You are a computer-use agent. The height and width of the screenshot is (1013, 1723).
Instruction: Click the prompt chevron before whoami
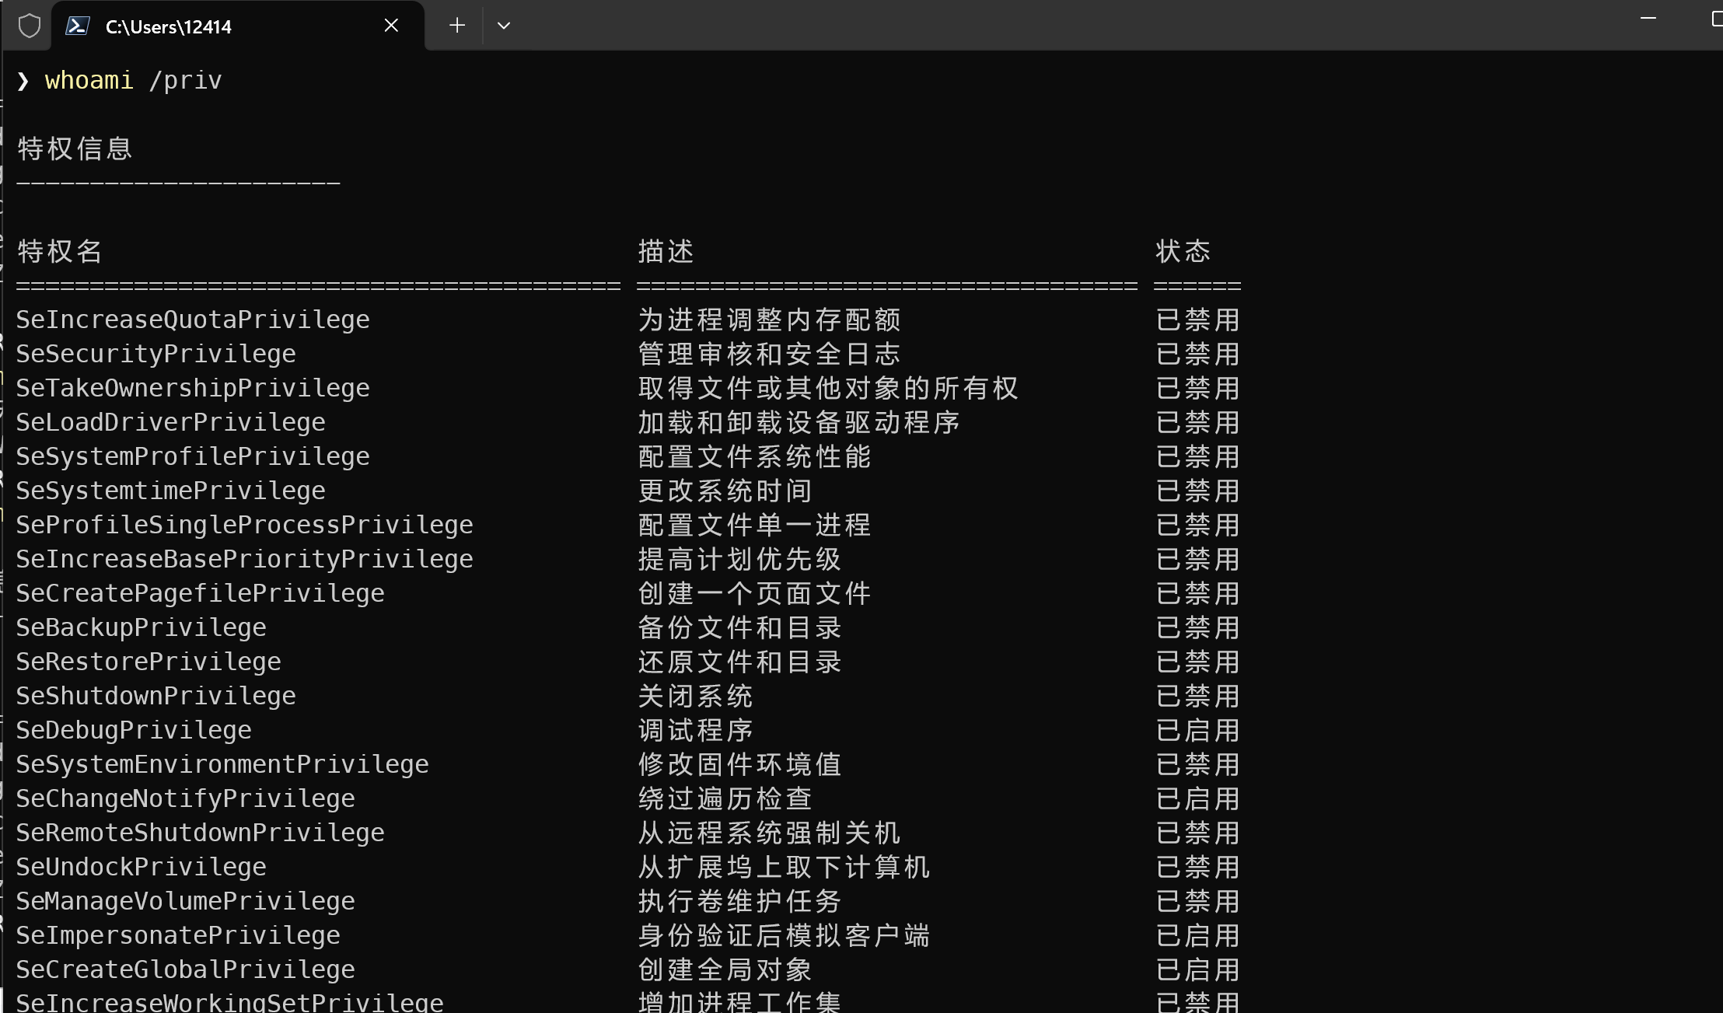click(23, 81)
